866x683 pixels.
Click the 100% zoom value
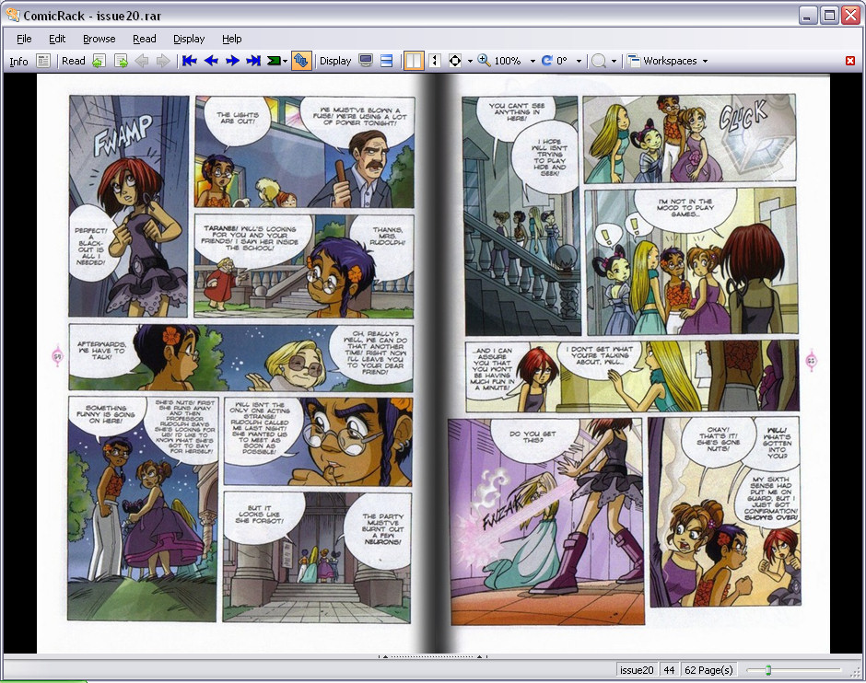[507, 61]
